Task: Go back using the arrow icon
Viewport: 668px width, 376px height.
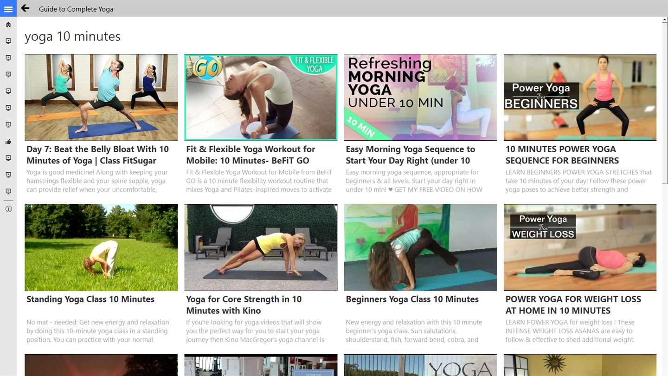Action: 26,8
